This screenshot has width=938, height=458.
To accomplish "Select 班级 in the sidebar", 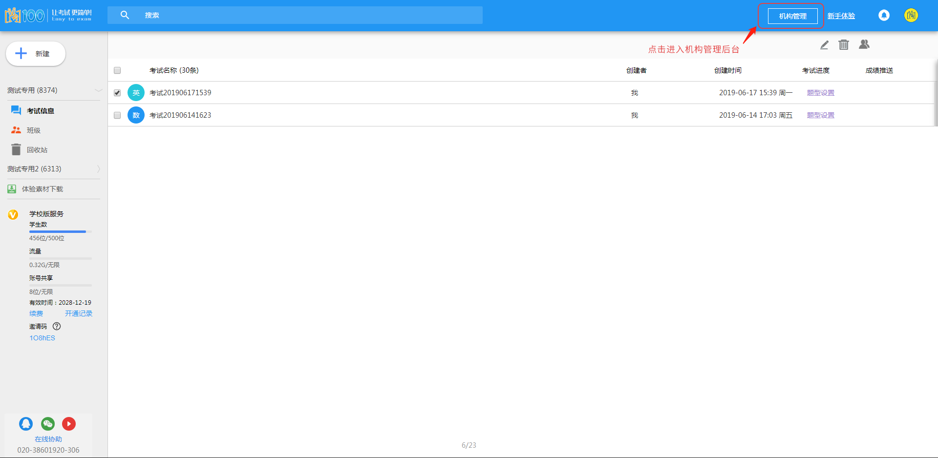I will (x=34, y=130).
